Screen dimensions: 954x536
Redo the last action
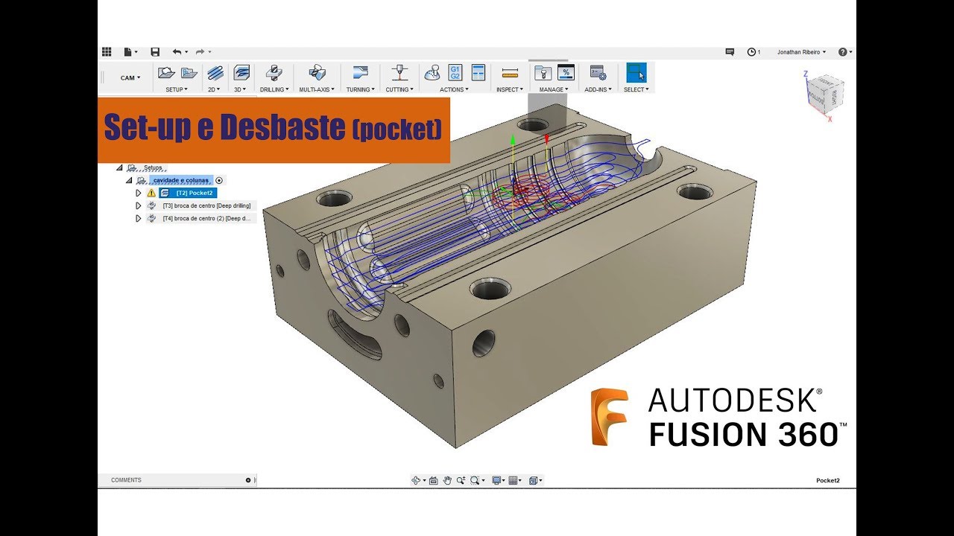click(x=200, y=52)
